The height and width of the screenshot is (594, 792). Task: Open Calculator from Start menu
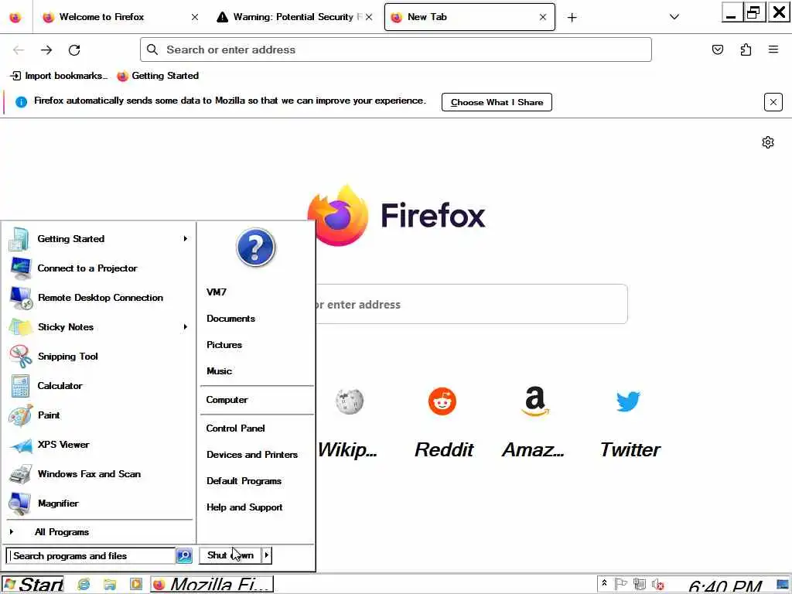[99, 386]
